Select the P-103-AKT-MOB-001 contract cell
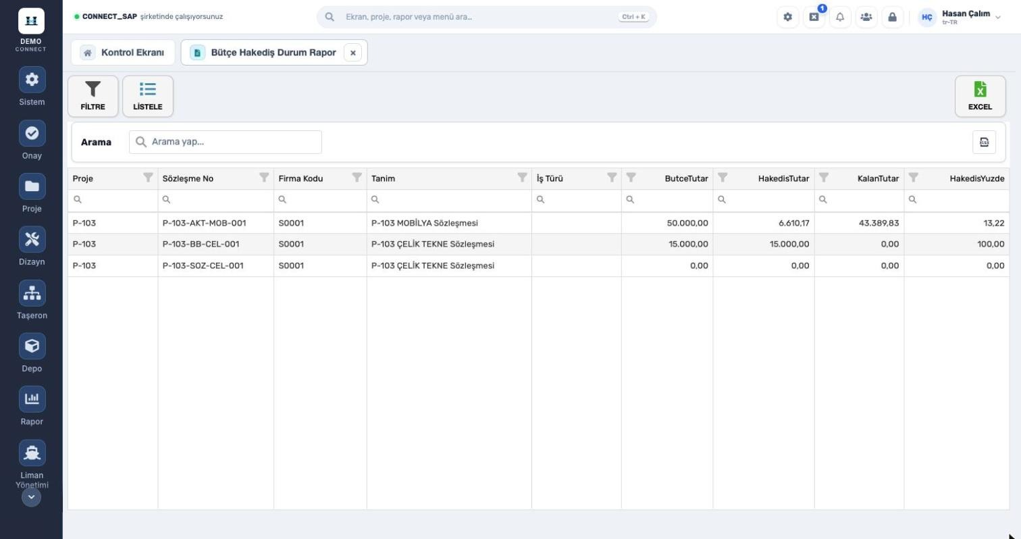The height and width of the screenshot is (539, 1021). click(x=215, y=223)
